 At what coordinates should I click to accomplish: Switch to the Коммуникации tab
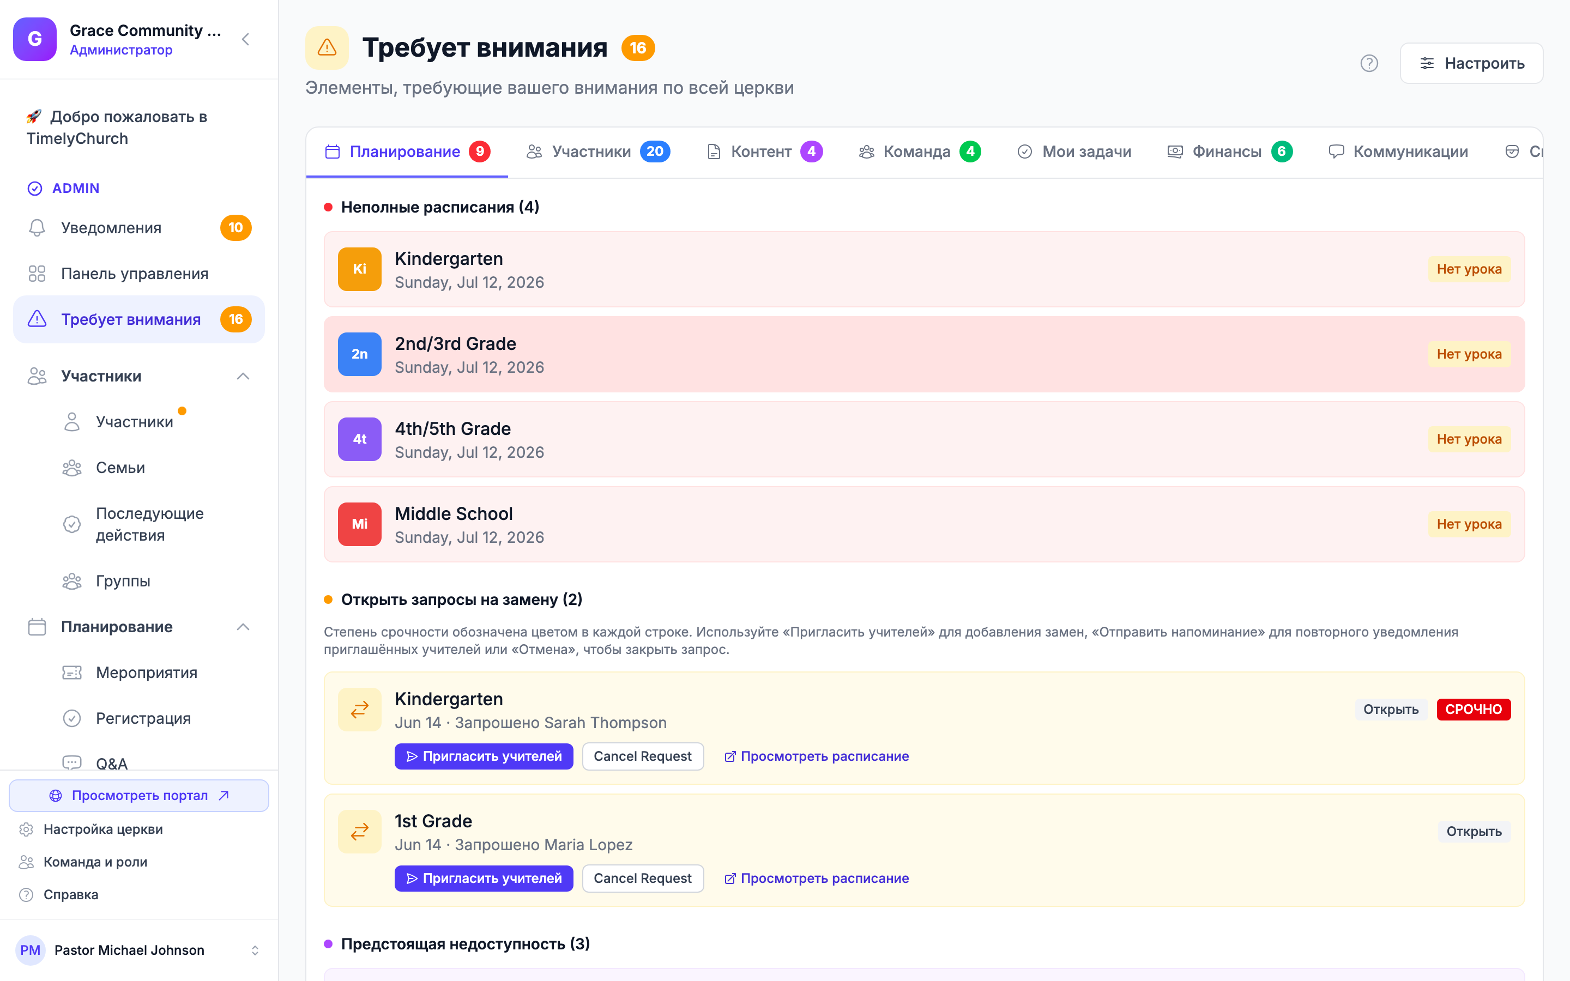(x=1398, y=152)
